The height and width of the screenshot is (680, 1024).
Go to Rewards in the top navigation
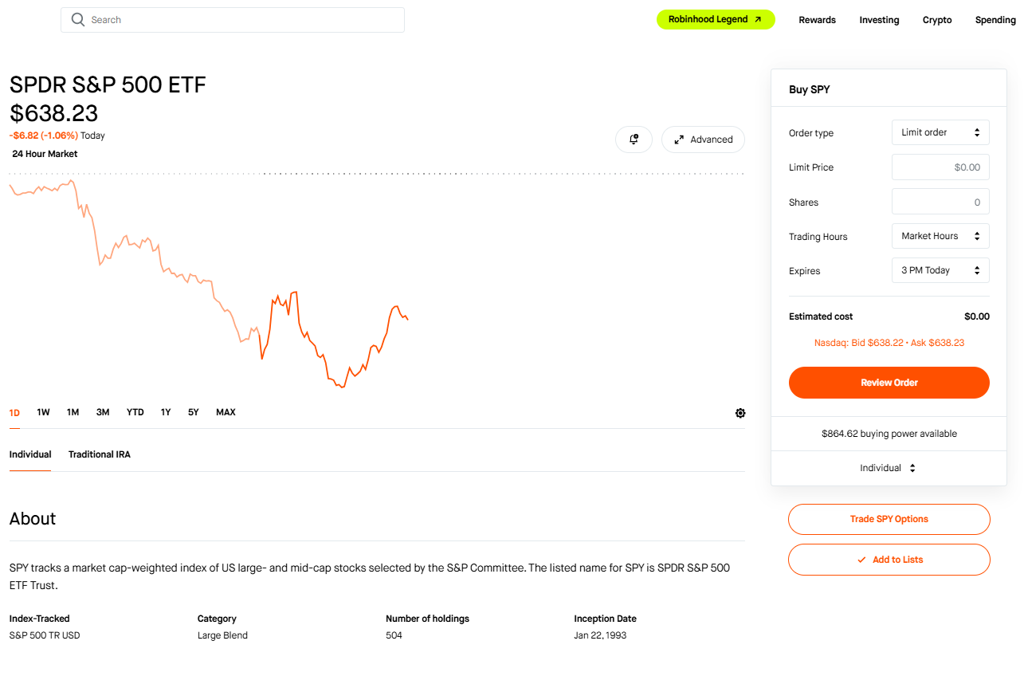(817, 19)
